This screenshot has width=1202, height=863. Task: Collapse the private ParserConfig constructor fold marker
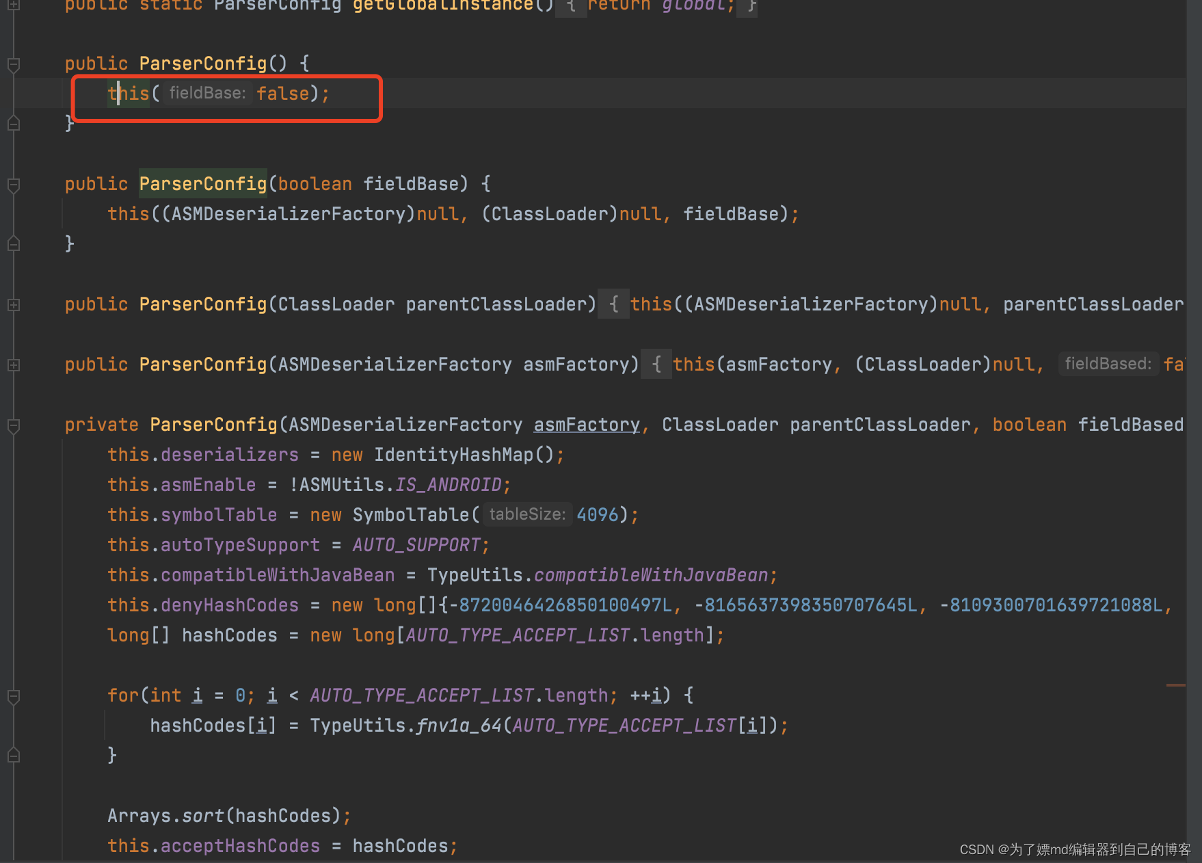click(x=13, y=426)
